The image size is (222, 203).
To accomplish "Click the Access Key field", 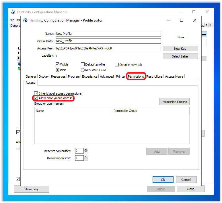I will point(108,48).
